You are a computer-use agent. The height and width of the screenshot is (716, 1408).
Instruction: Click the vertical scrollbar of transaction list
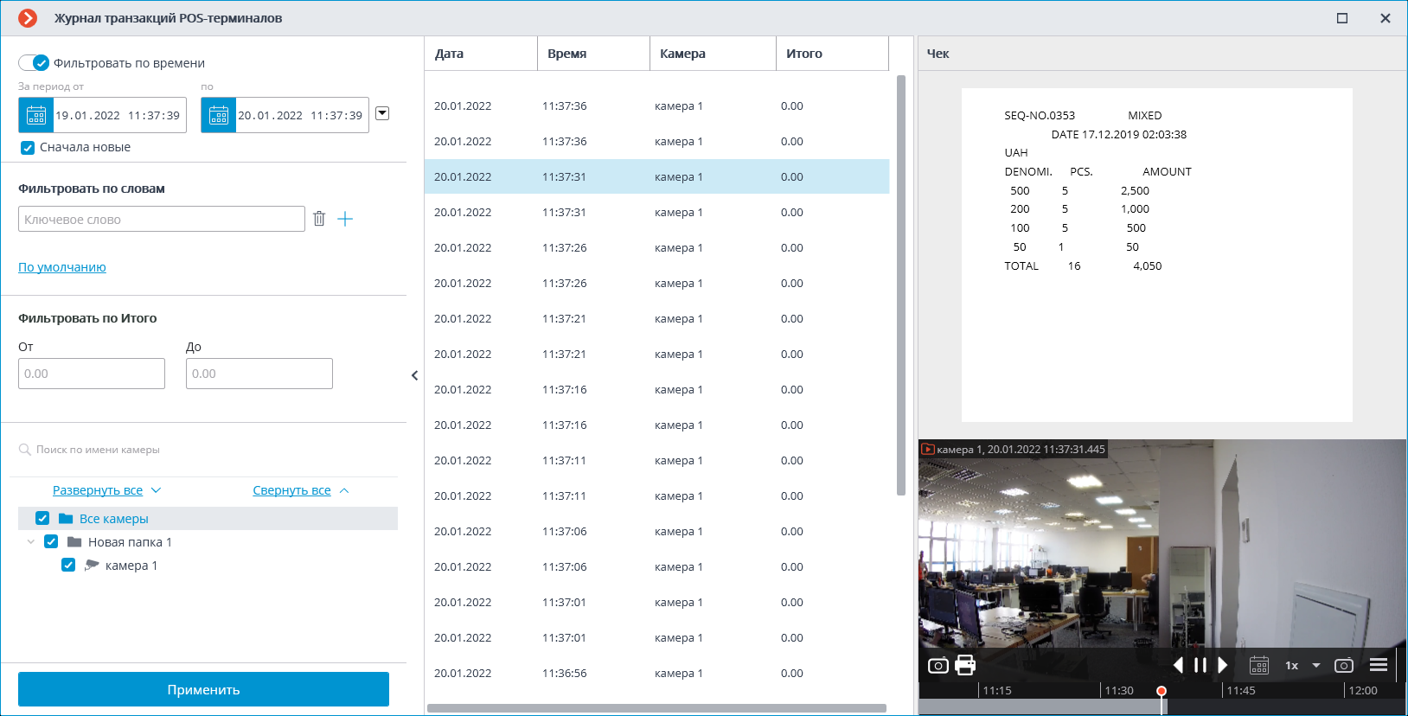pos(901,285)
